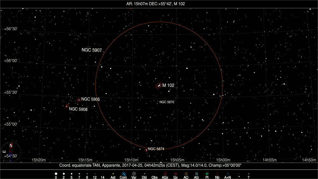The width and height of the screenshot is (318, 179).
Task: Click the north-east compass rose
Action: pos(10,152)
